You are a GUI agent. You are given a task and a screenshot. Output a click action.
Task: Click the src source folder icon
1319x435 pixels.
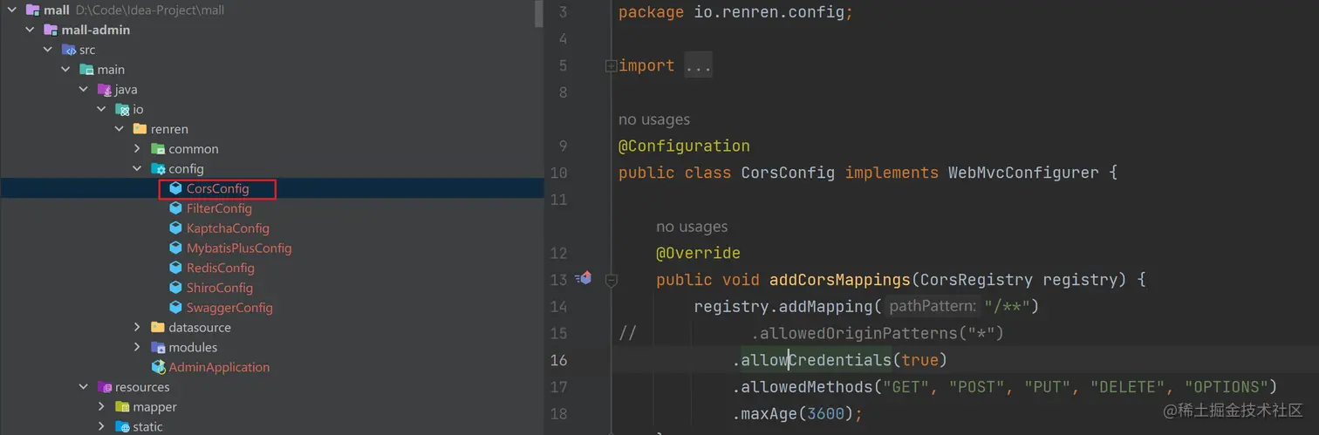[69, 50]
